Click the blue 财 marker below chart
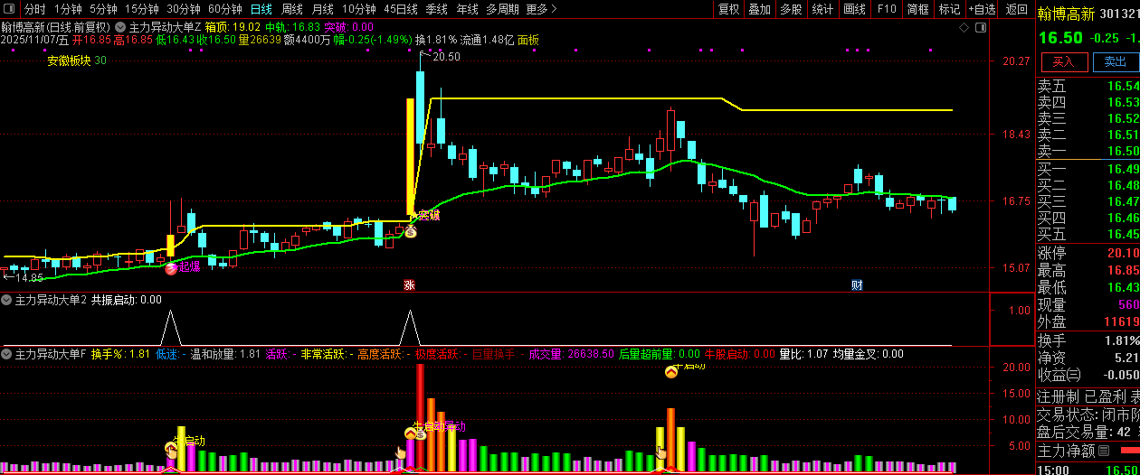Viewport: 1140px width, 475px height. click(x=856, y=285)
